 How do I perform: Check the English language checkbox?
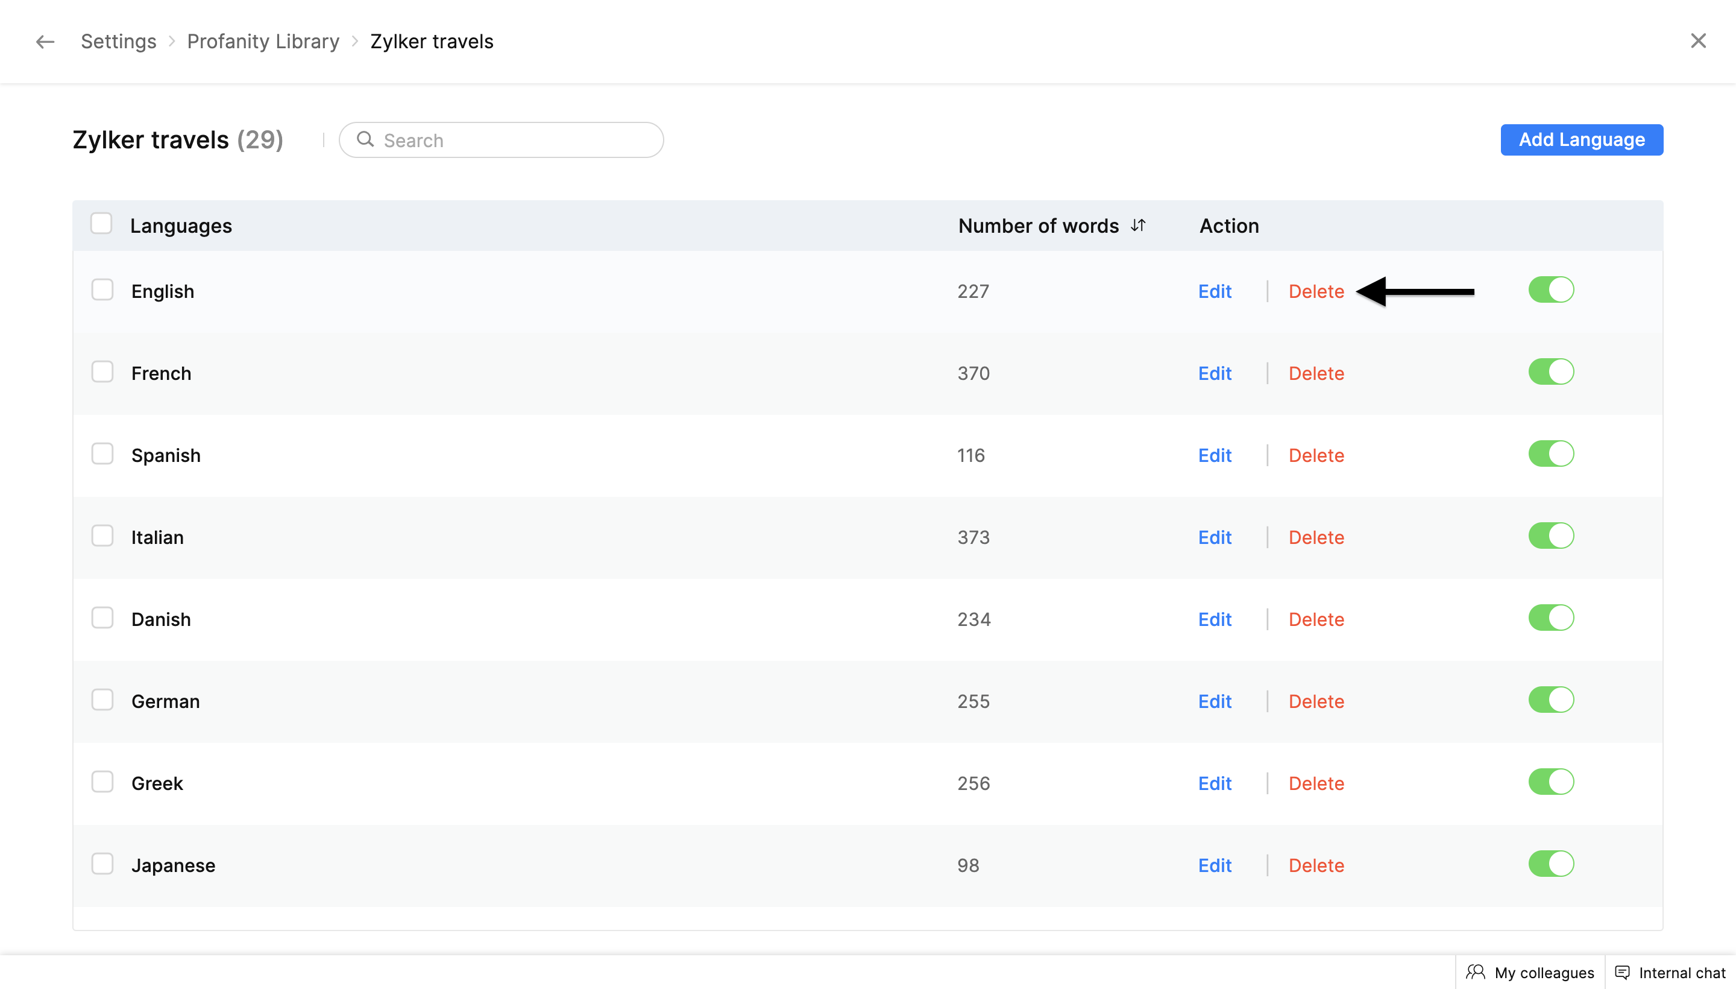point(102,290)
